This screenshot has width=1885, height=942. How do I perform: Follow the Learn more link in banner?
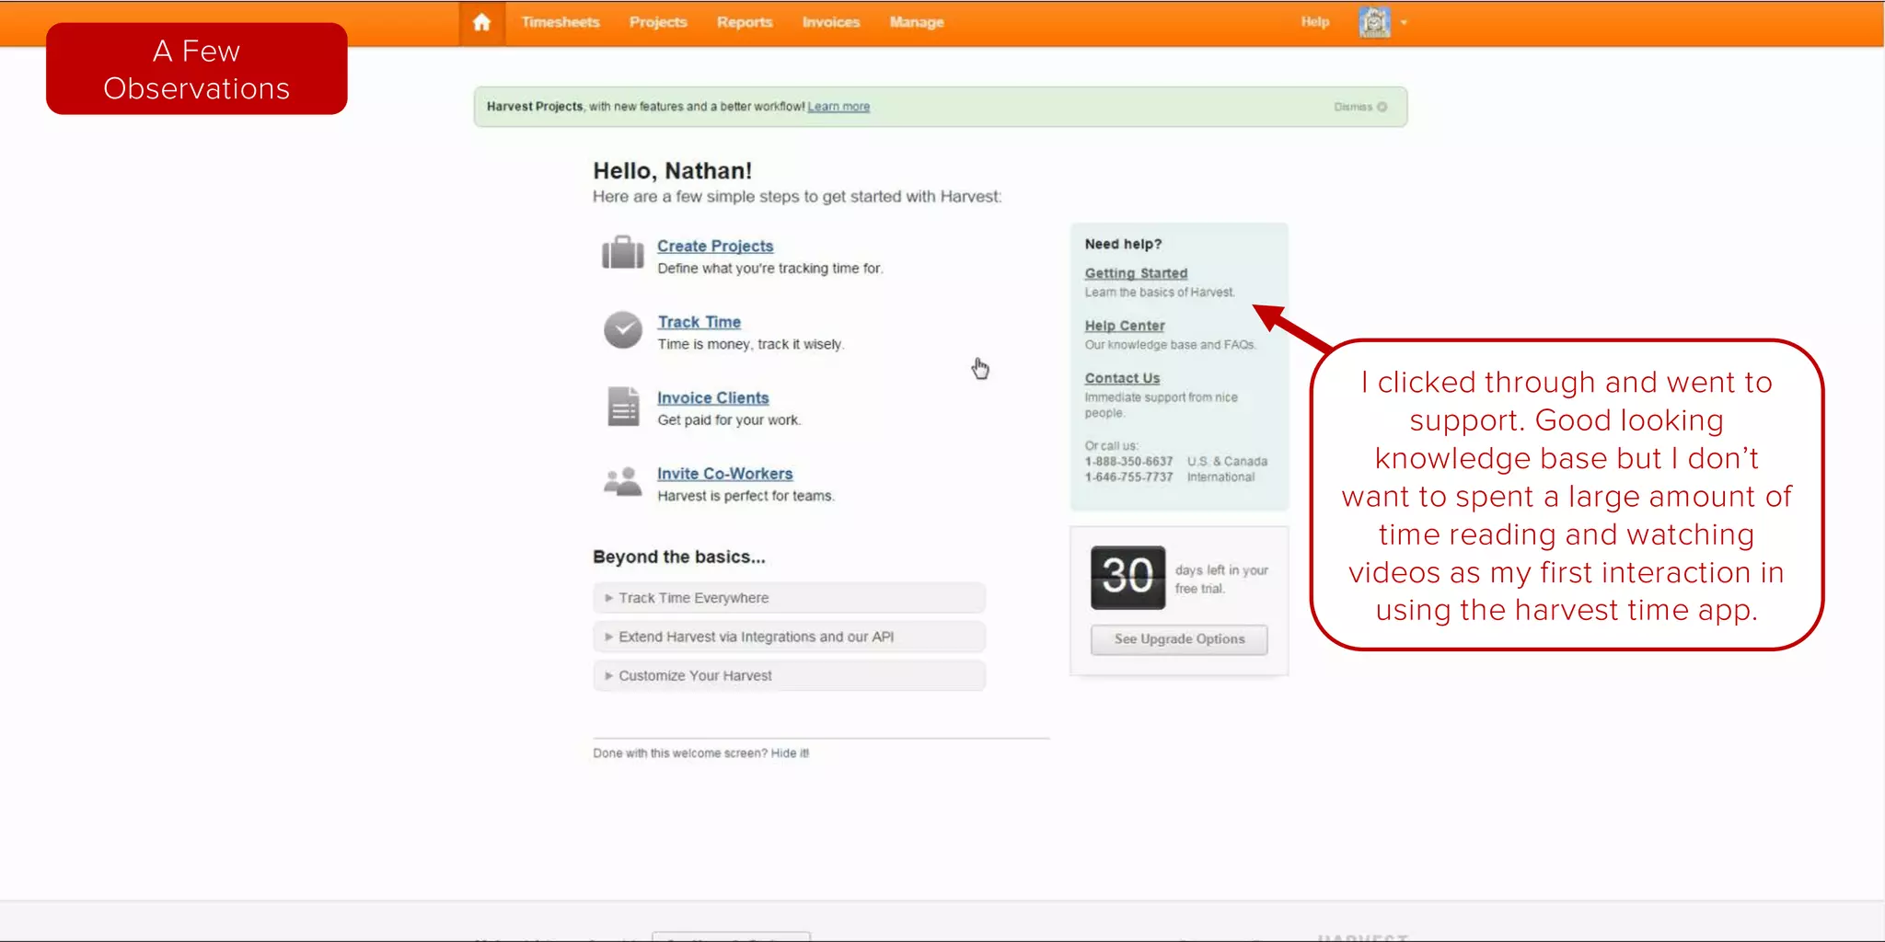point(838,107)
